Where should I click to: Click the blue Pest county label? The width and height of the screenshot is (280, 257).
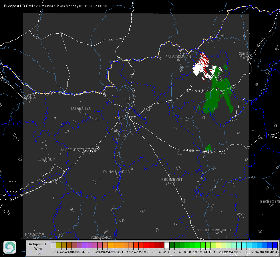pyautogui.click(x=197, y=172)
